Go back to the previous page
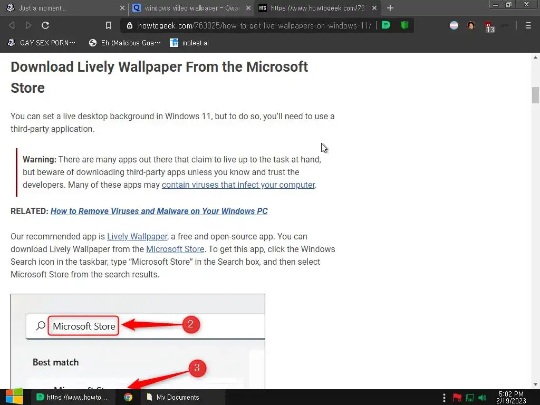Screen dimensions: 540x405 pos(12,25)
